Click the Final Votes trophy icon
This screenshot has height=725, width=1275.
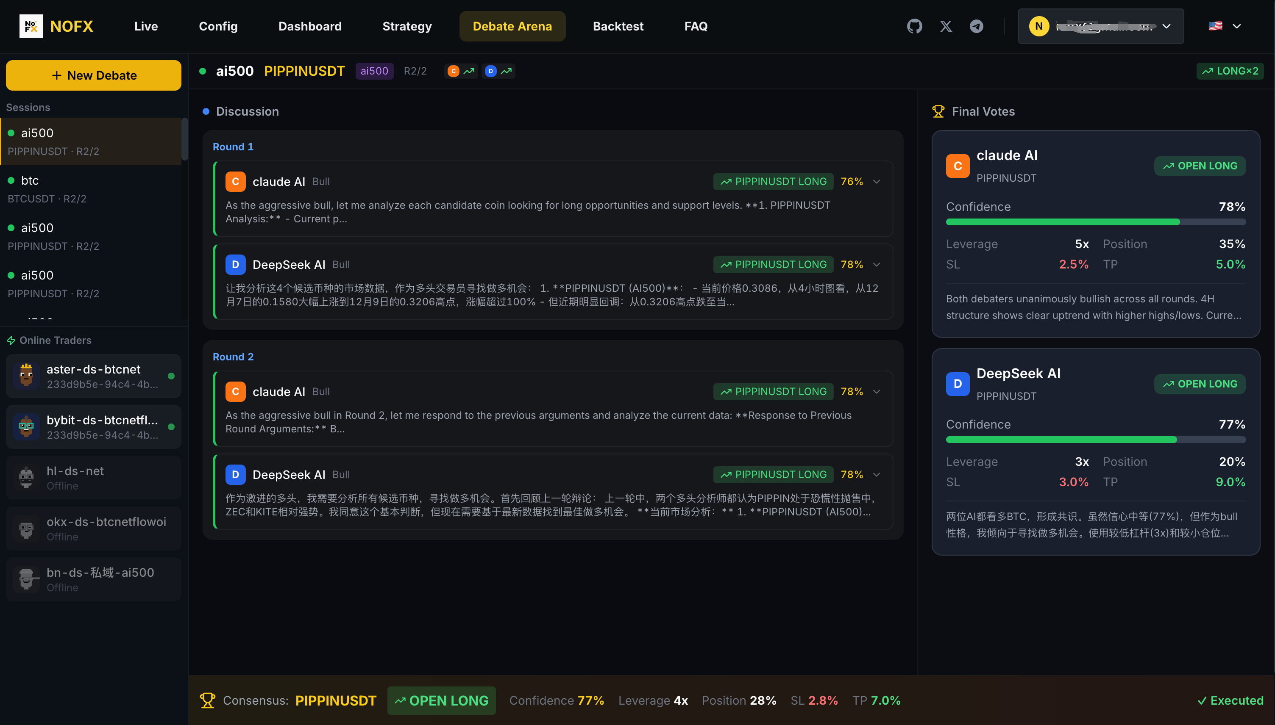(x=938, y=111)
